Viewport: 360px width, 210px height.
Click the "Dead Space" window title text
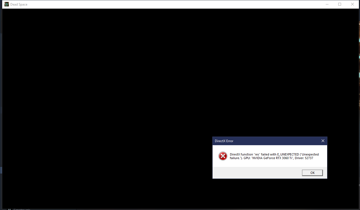tap(19, 4)
